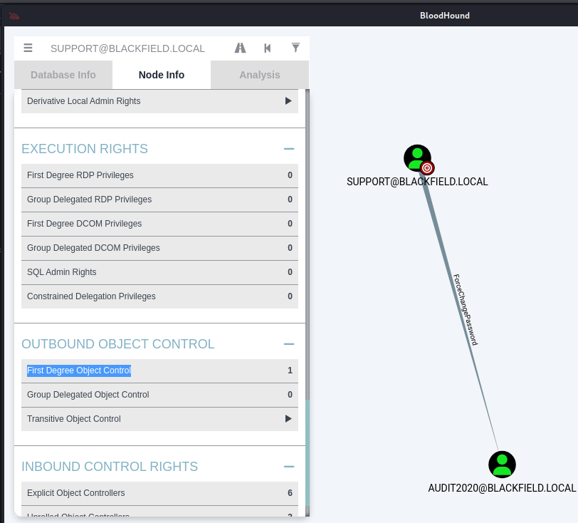Click the OUTBOUND OBJECT CONTROL heading
578x523 pixels.
click(x=118, y=344)
